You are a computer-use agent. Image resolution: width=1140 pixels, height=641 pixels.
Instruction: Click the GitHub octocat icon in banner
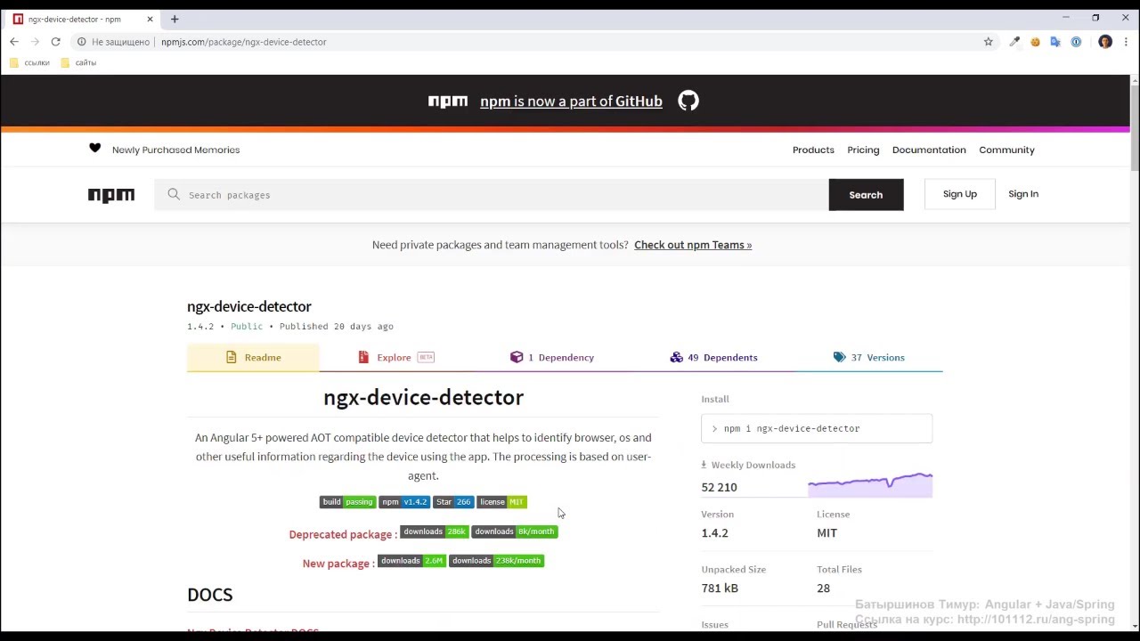(x=688, y=101)
